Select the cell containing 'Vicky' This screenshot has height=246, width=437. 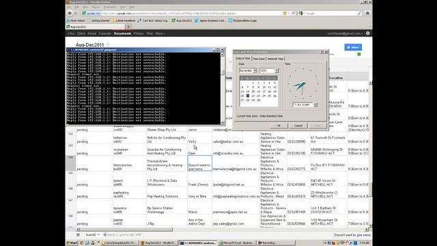[x=199, y=138]
